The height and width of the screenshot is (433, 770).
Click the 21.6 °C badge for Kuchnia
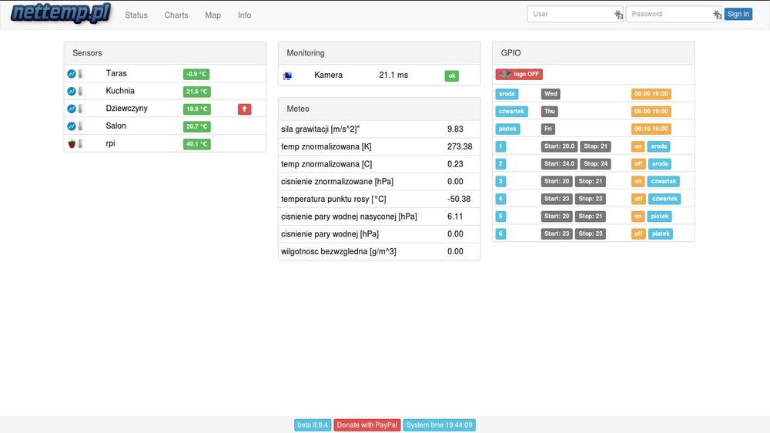(196, 92)
